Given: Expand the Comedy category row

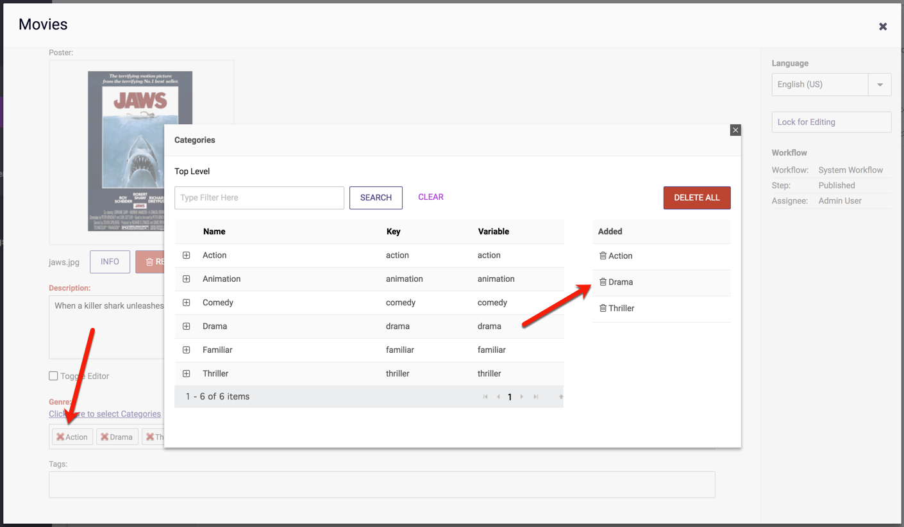Looking at the screenshot, I should [187, 302].
